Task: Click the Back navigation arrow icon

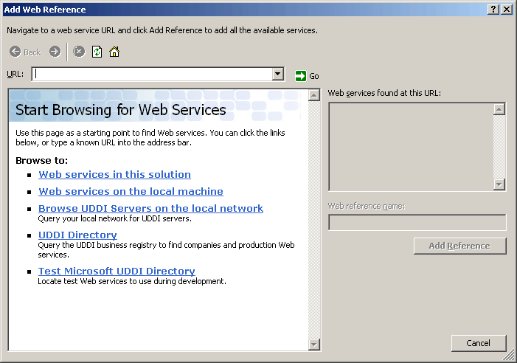Action: [x=15, y=52]
